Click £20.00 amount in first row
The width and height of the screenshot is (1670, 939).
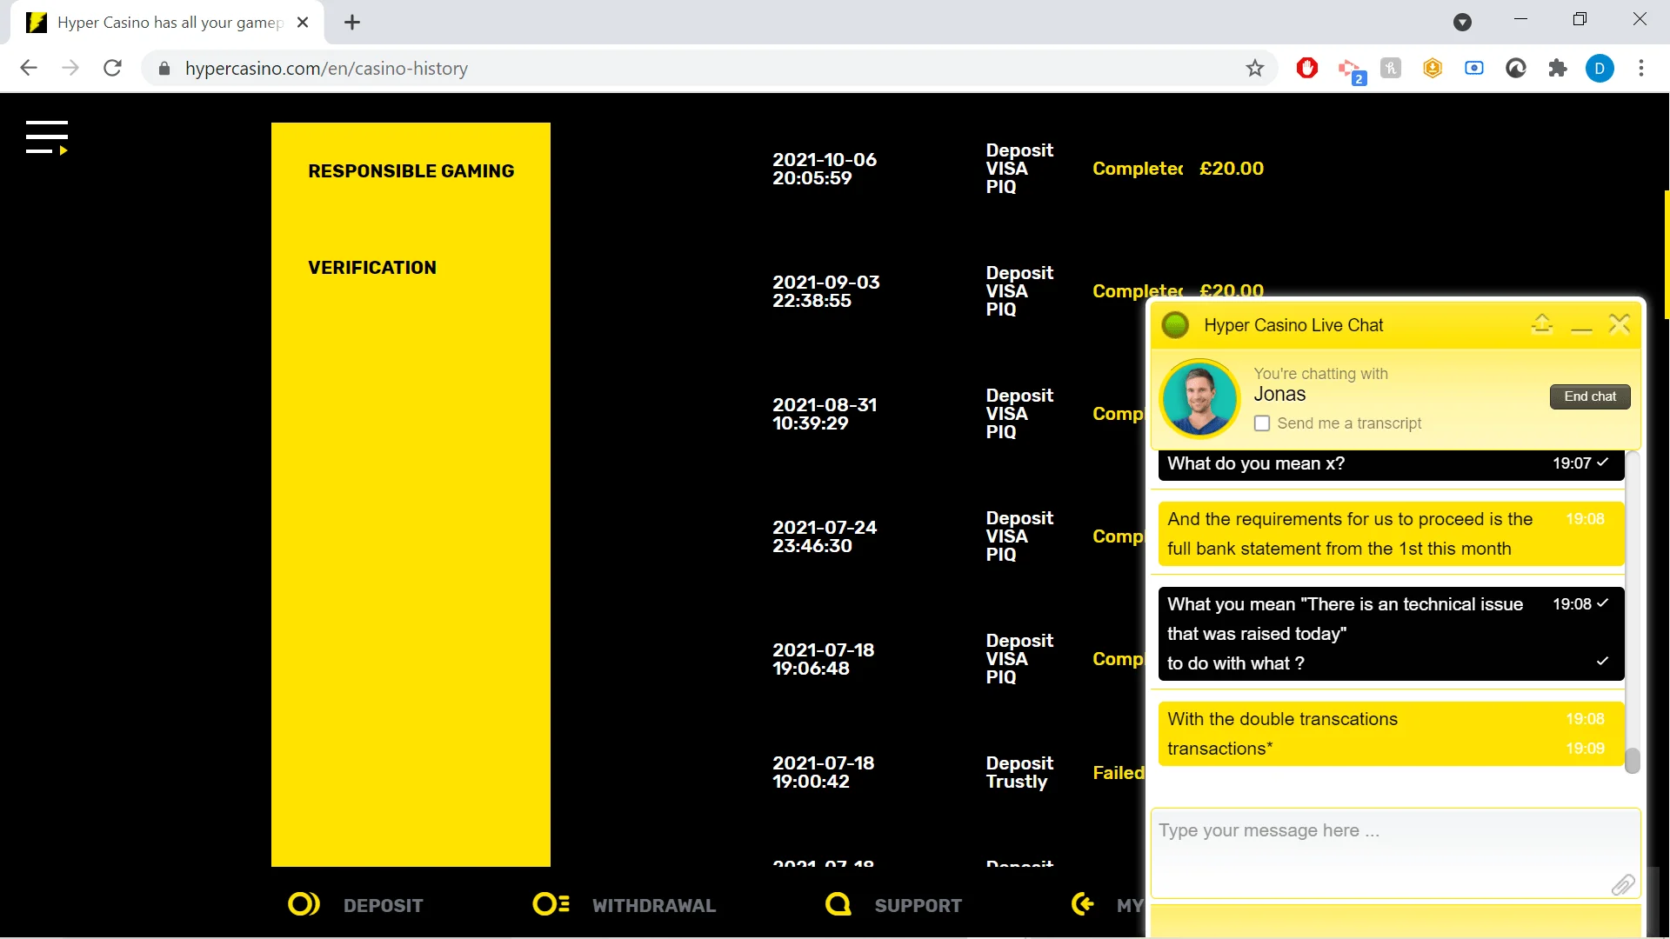click(1232, 169)
